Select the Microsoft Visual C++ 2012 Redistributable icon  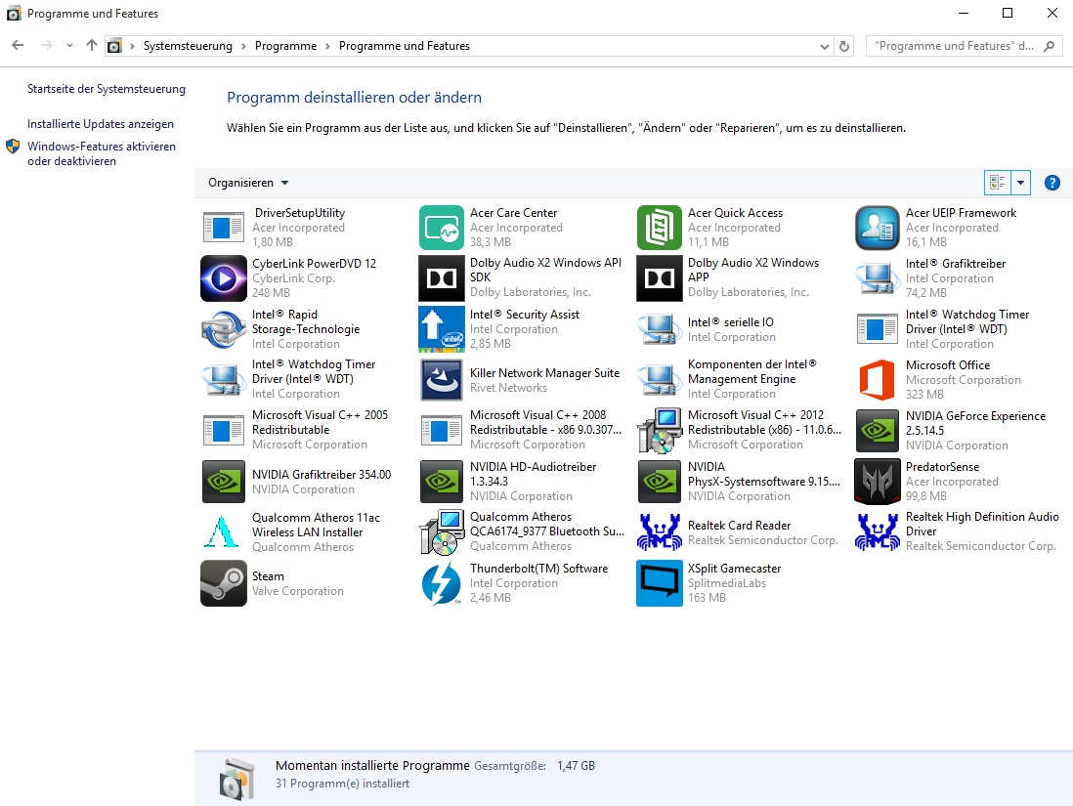pyautogui.click(x=659, y=431)
